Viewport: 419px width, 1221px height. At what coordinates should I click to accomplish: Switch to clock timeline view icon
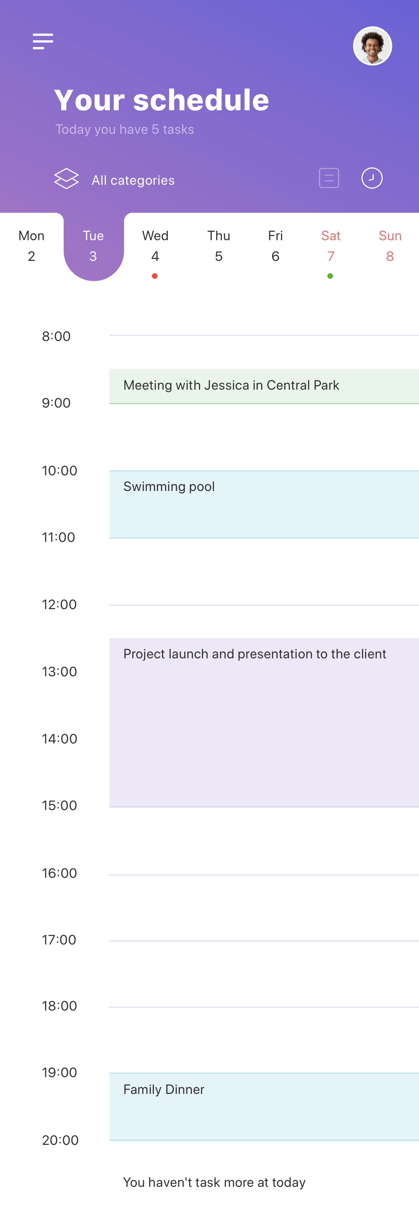pos(372,178)
